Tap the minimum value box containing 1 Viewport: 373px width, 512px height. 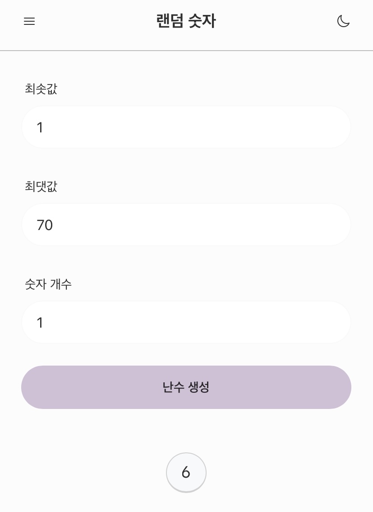[x=186, y=127]
